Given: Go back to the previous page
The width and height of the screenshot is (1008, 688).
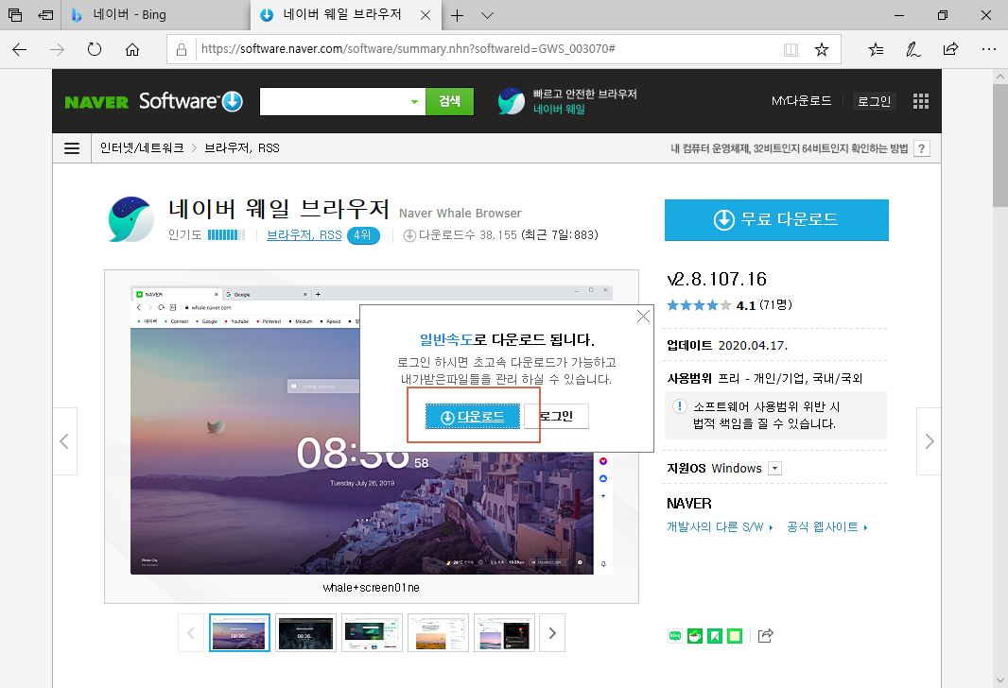Looking at the screenshot, I should 19,49.
